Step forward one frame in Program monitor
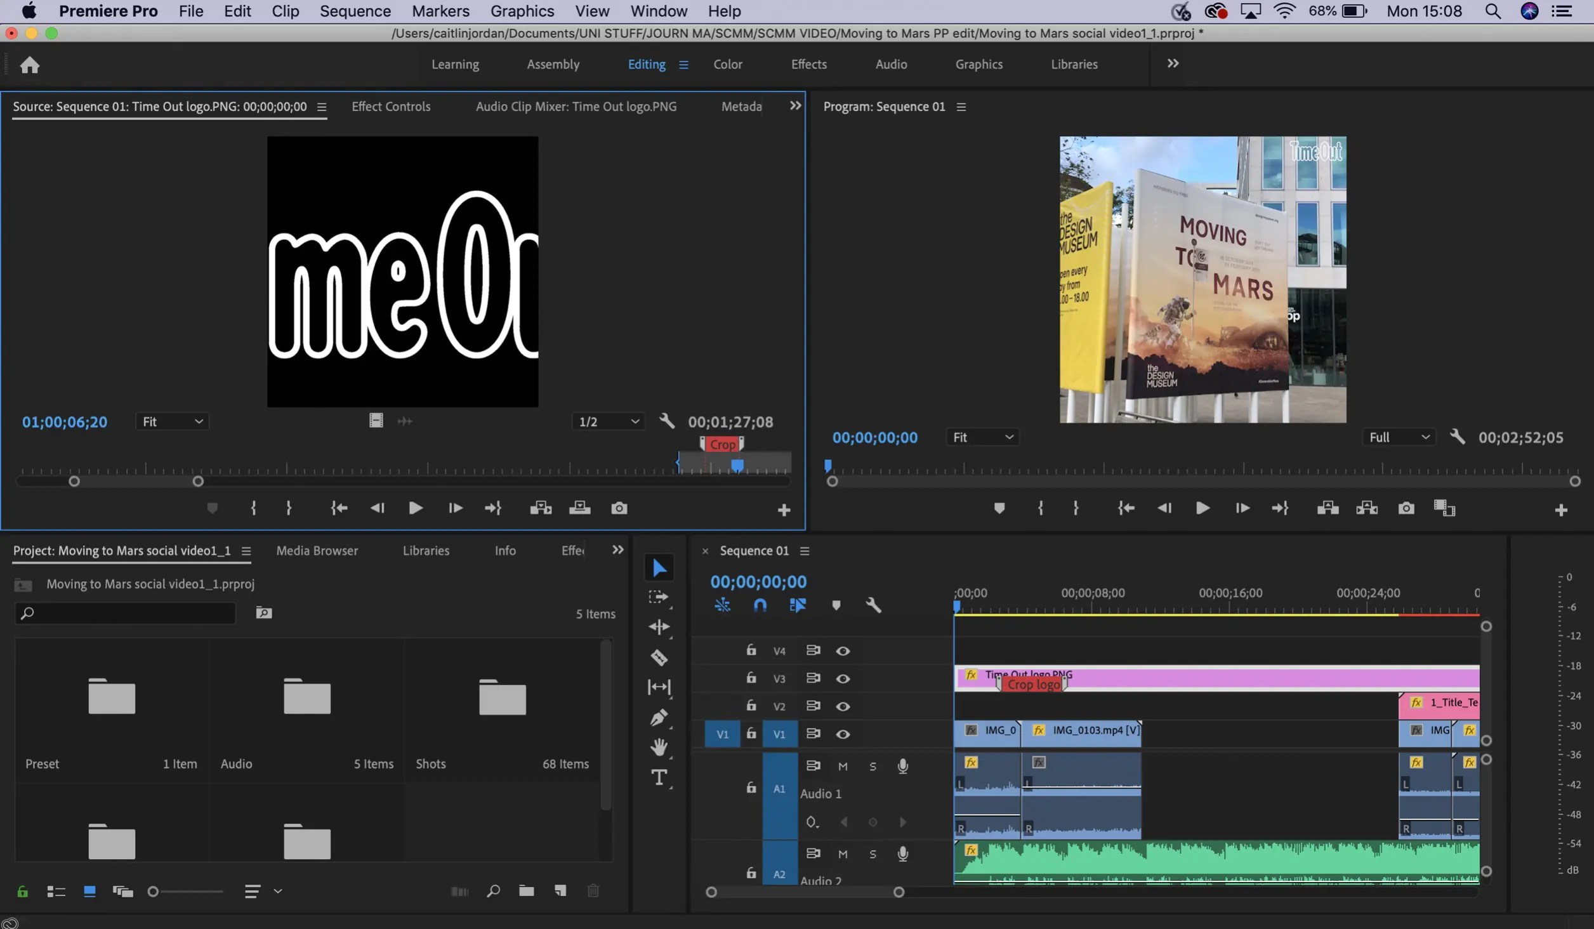 pos(1242,508)
